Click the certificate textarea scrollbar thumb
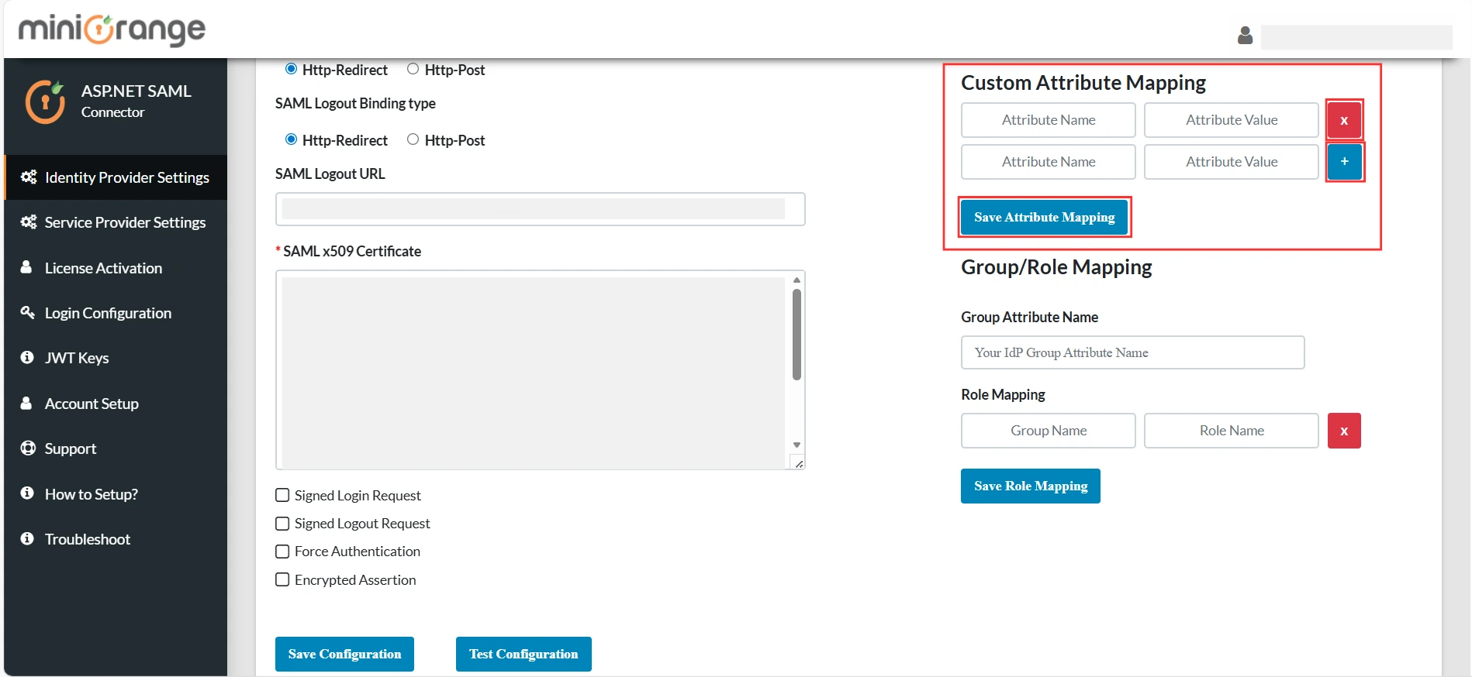This screenshot has width=1472, height=677. pyautogui.click(x=796, y=335)
